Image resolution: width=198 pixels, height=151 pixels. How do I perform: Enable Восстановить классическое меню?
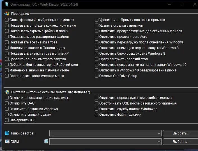(x=7, y=76)
